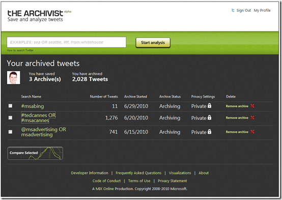Click the Number of Tweets column header
This screenshot has height=200, width=282.
pos(104,97)
